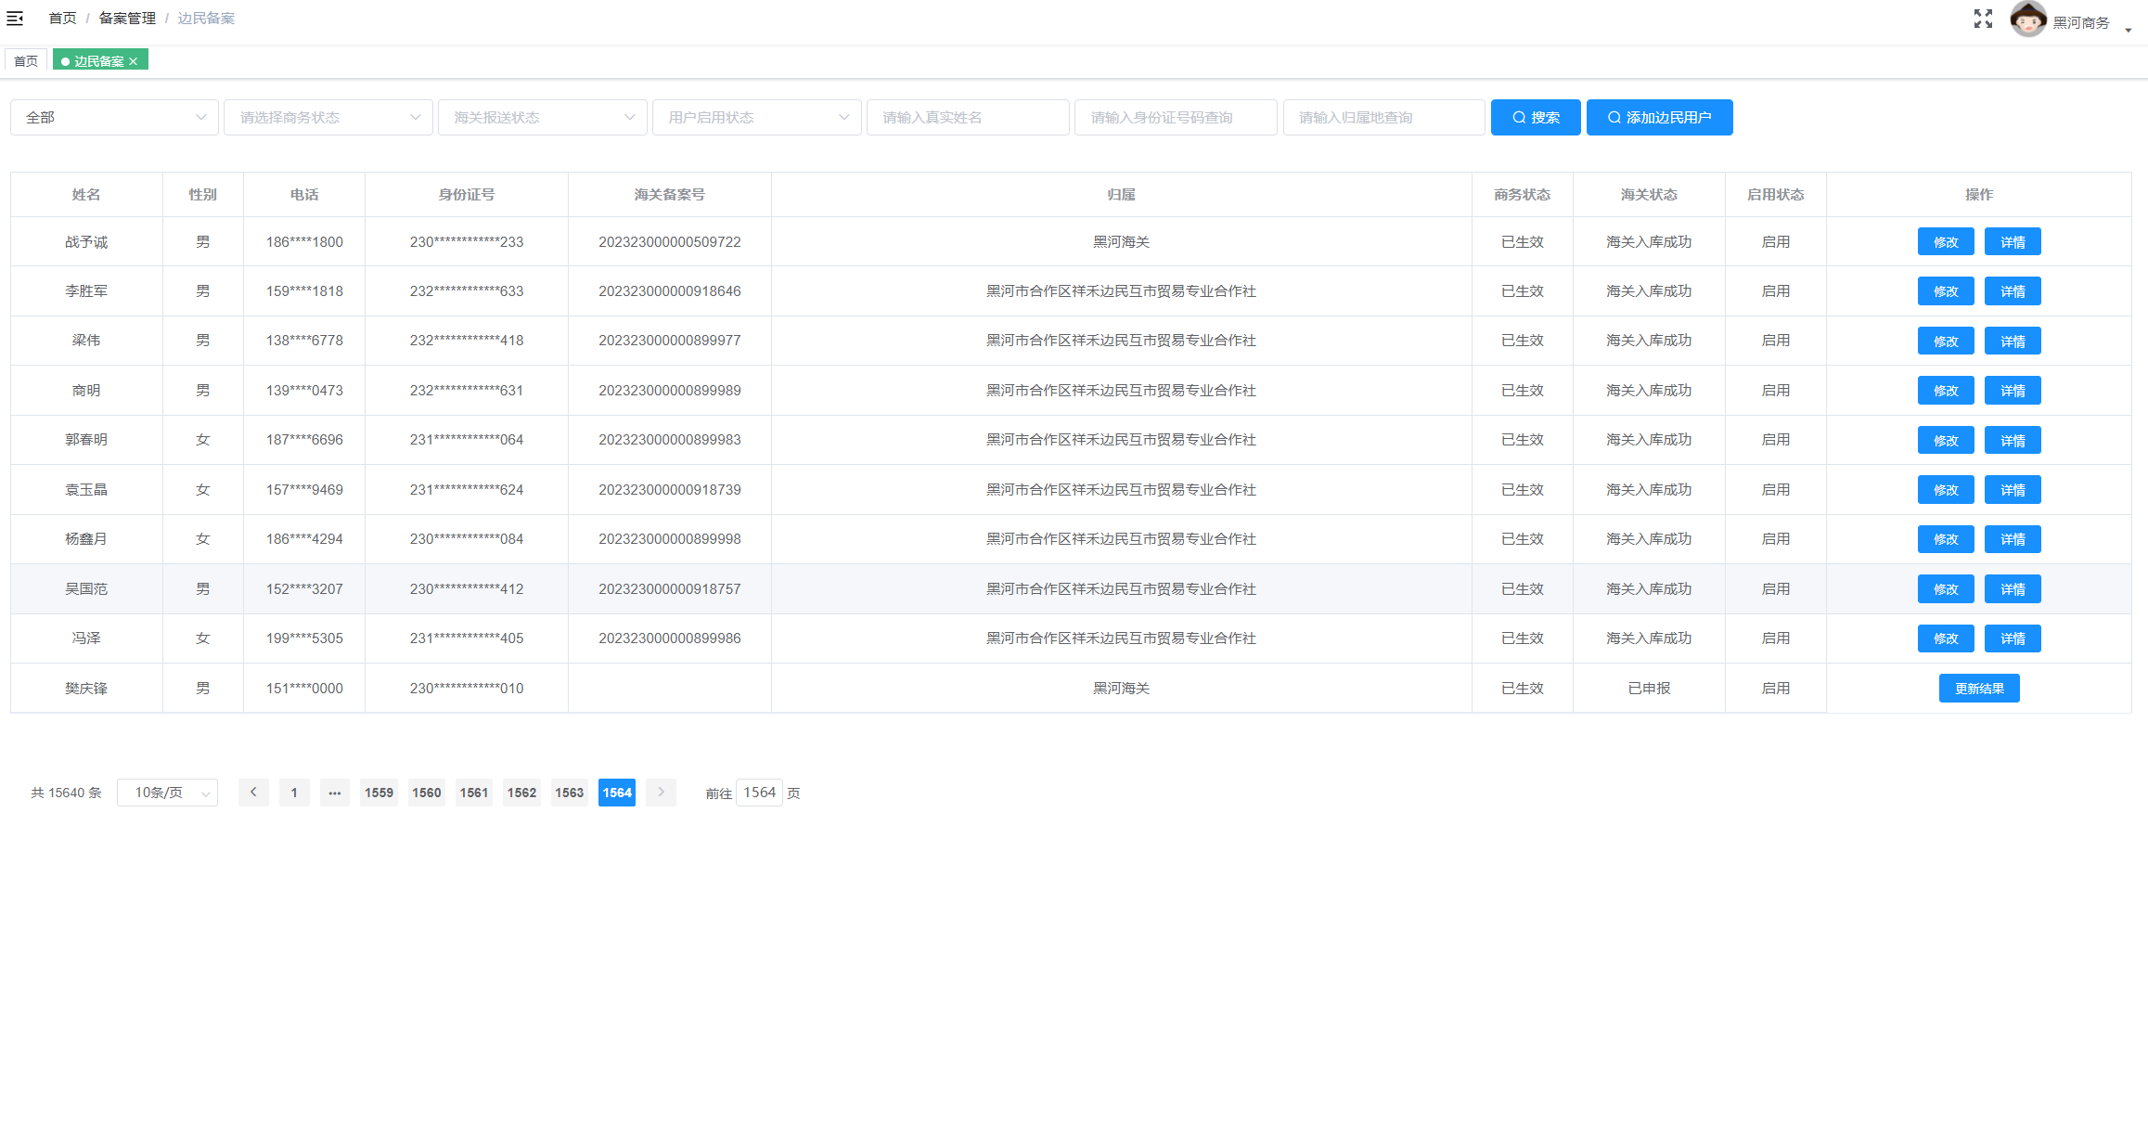Click the next page arrow

coord(661,793)
